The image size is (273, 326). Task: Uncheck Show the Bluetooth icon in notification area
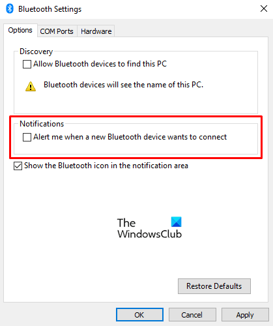point(18,166)
